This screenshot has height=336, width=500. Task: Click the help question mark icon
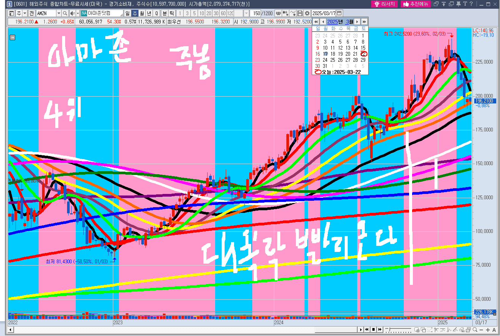[x=471, y=4]
